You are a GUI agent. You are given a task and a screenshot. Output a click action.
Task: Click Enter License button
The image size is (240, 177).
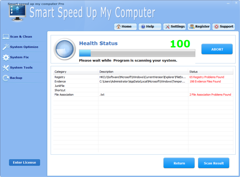25,163
